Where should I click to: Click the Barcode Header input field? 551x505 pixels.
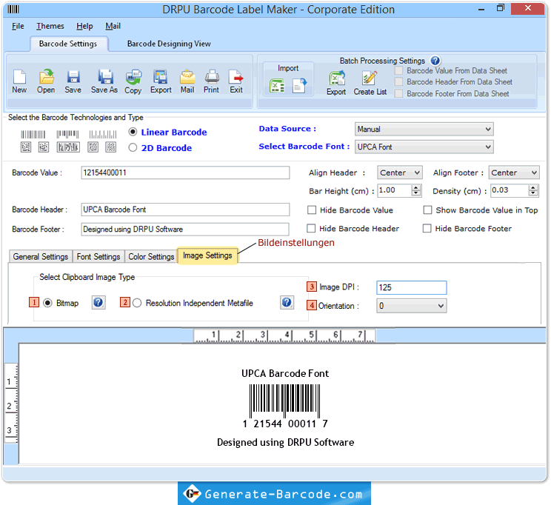click(x=185, y=210)
